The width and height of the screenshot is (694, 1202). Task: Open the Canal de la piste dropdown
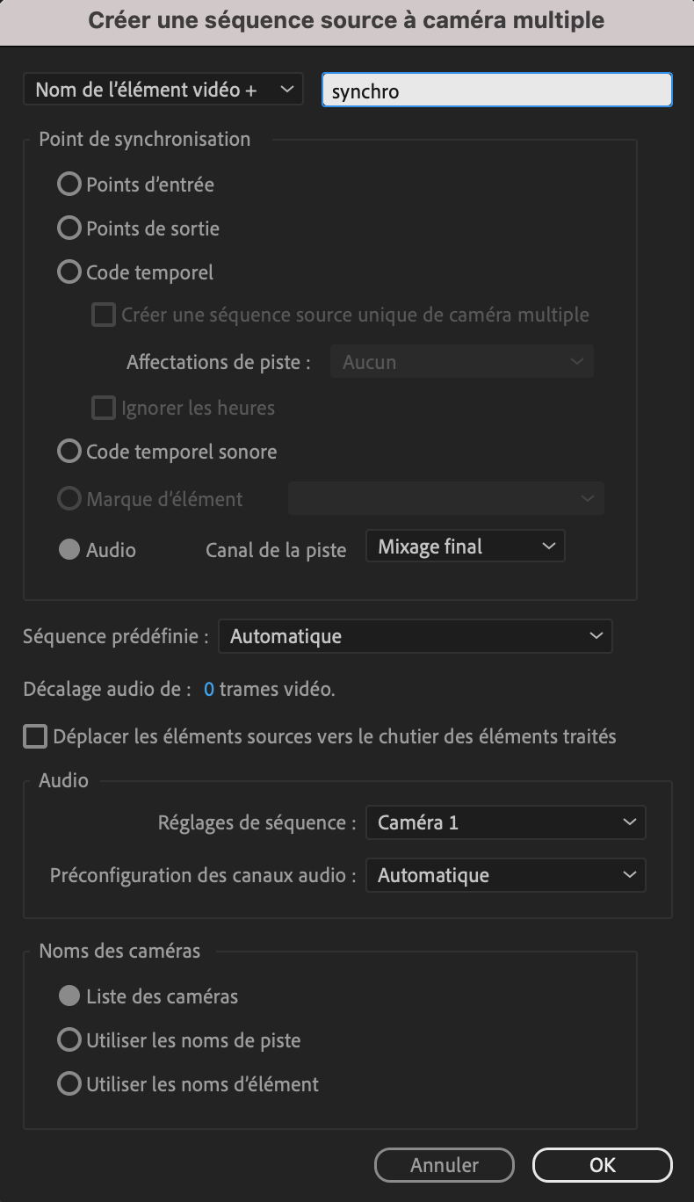click(465, 547)
